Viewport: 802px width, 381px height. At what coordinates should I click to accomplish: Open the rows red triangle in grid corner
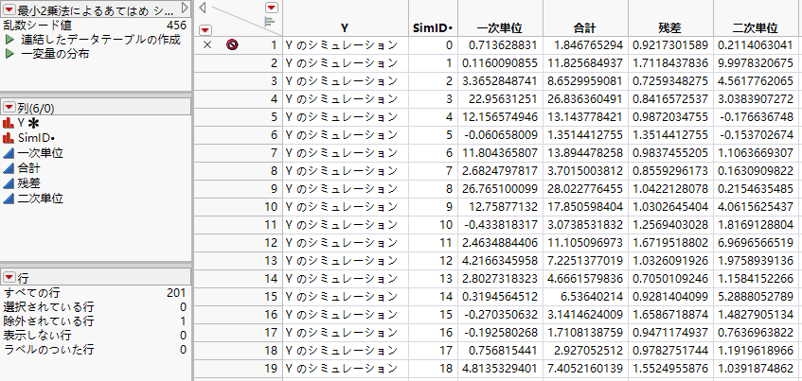[205, 29]
